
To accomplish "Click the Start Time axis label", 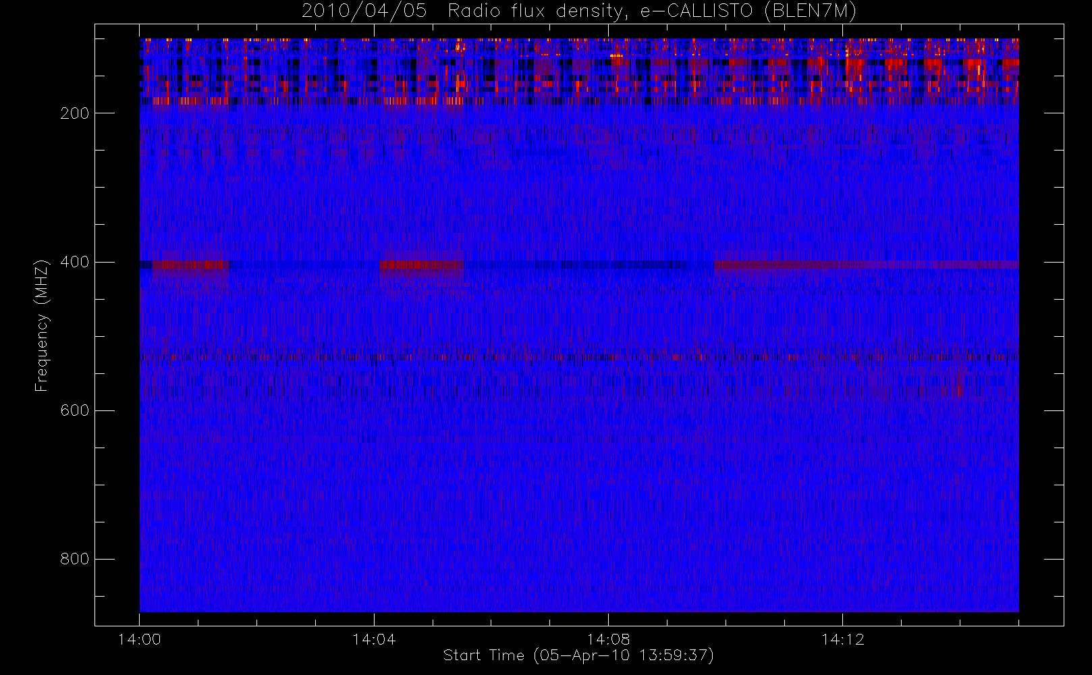I will coord(578,655).
